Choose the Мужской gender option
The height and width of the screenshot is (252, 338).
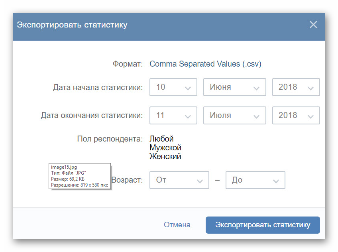(165, 148)
